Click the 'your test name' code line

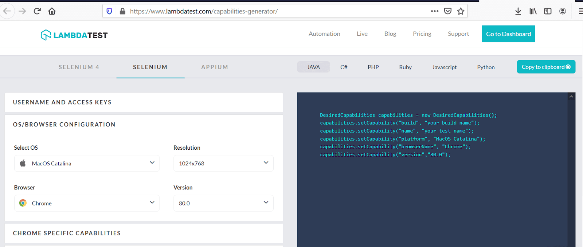[x=397, y=131]
